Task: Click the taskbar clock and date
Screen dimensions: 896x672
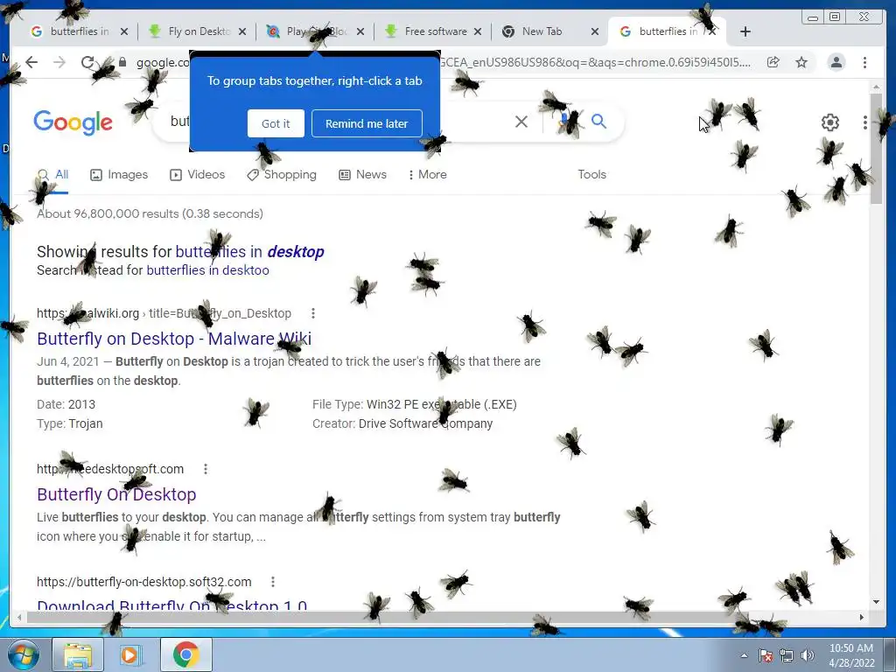Action: [x=851, y=655]
